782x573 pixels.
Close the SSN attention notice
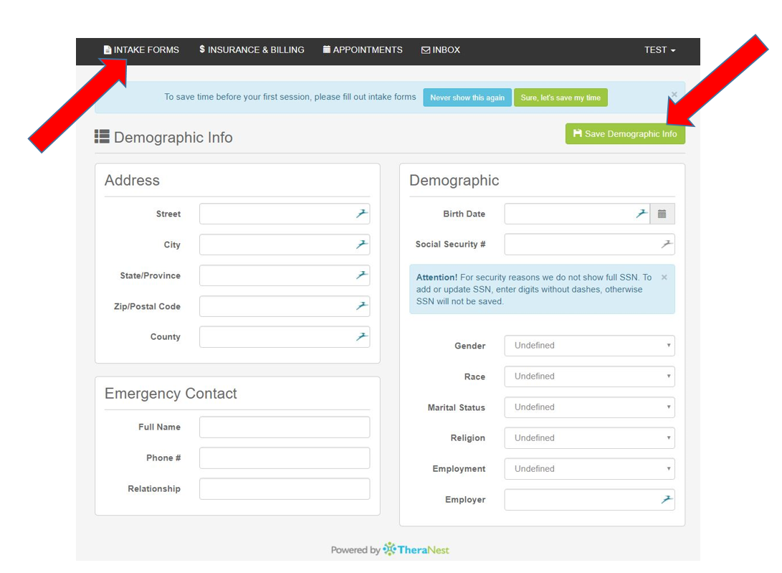point(664,278)
